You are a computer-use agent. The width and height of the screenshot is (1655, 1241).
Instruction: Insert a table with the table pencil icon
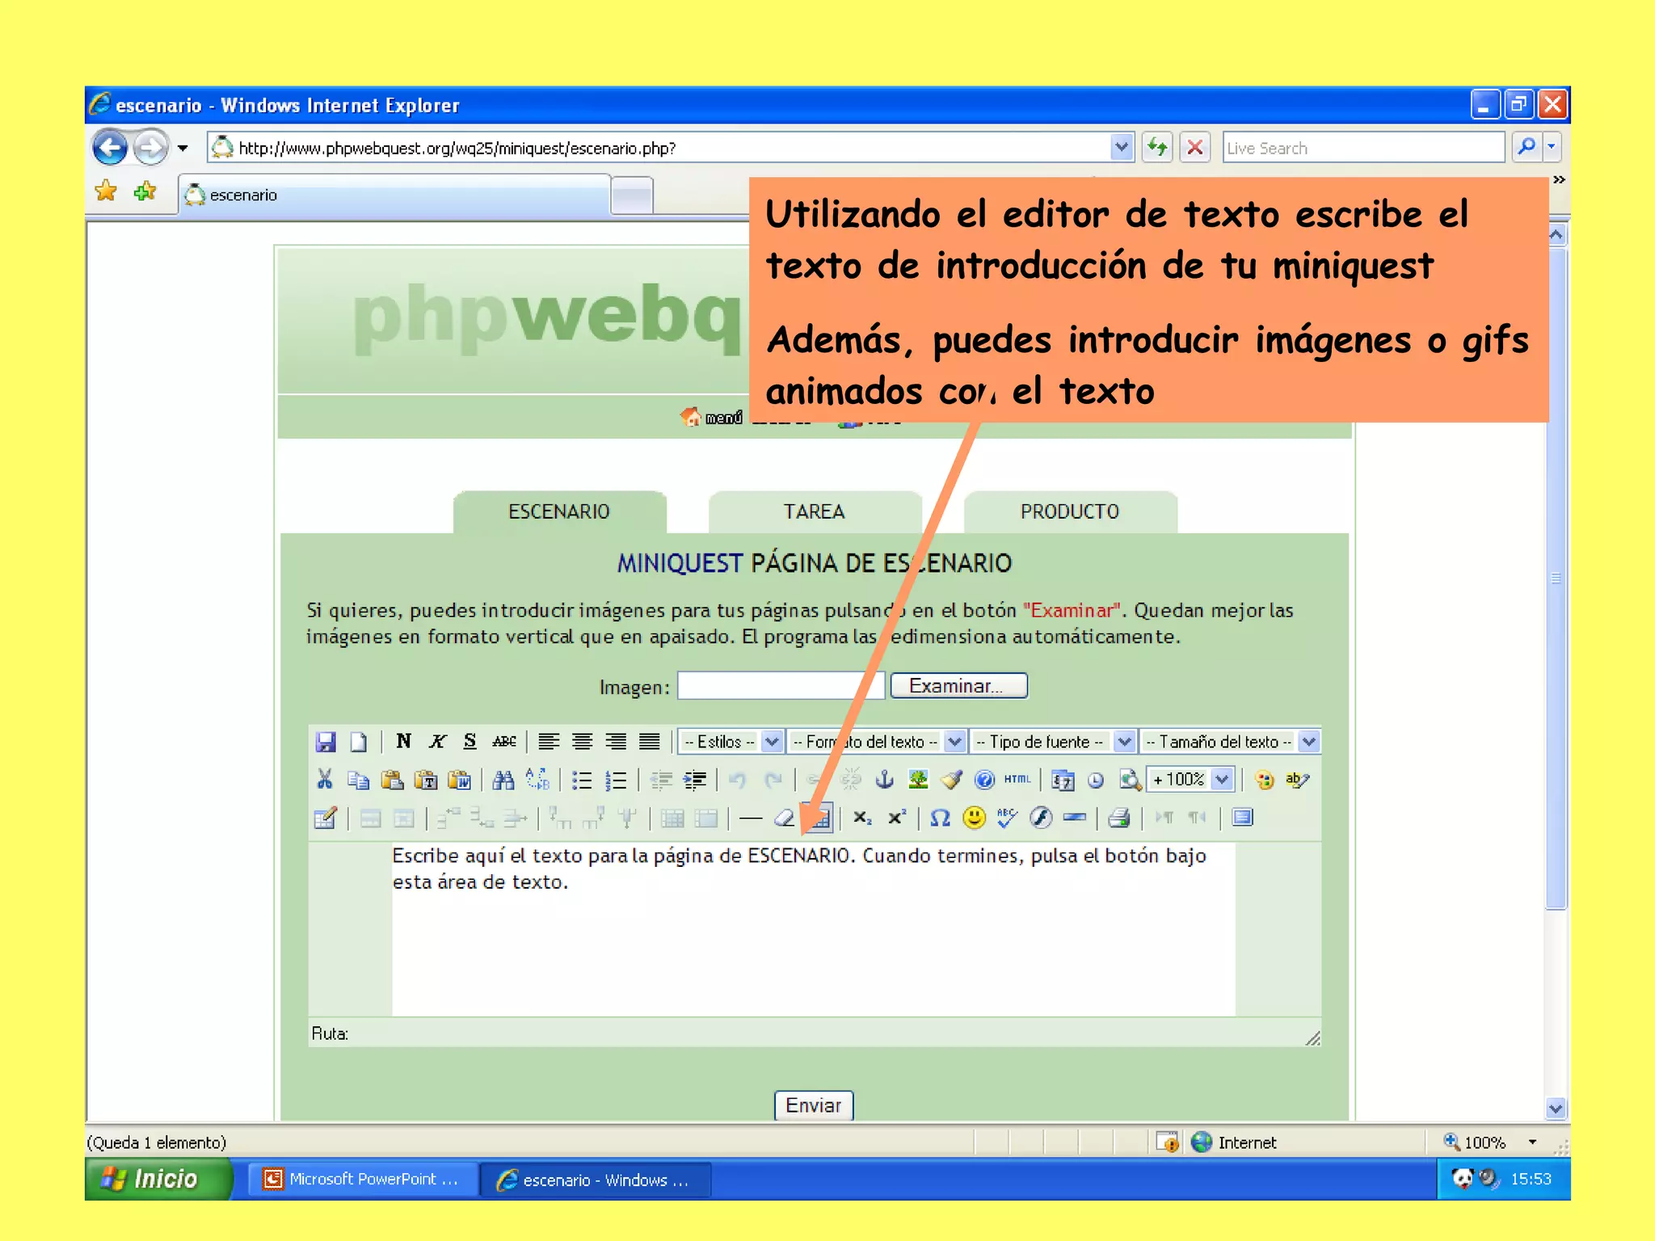tap(325, 818)
